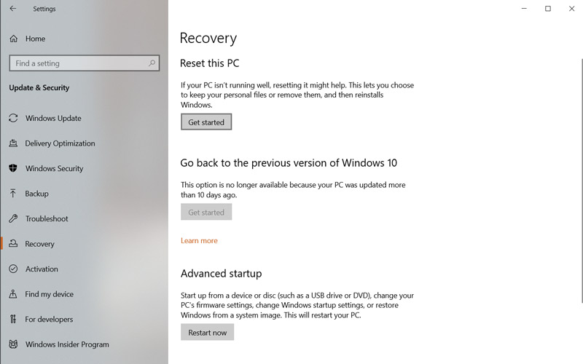This screenshot has width=583, height=364.
Task: Click the vertical scrollbar on right edge
Action: click(x=580, y=182)
